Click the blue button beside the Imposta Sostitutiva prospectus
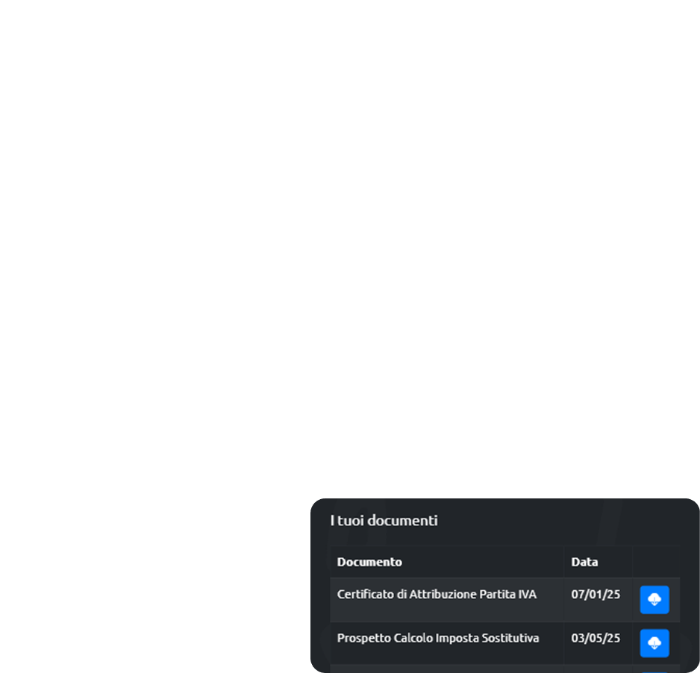700x673 pixels. [654, 643]
